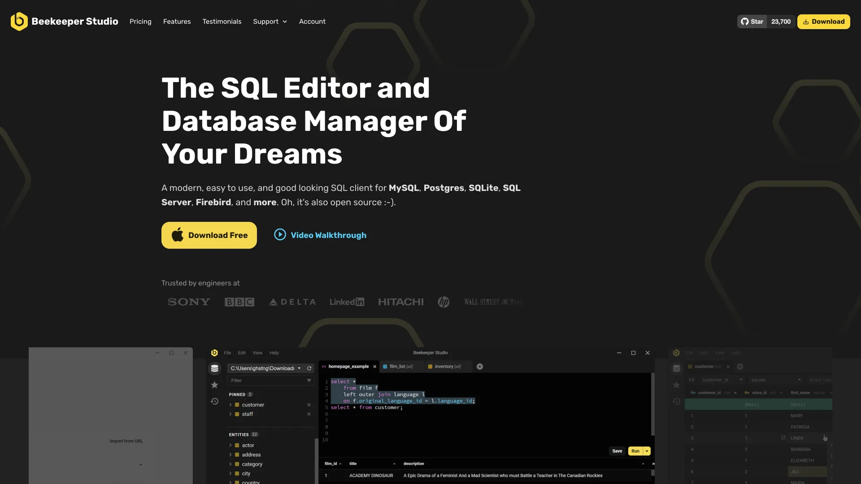Open the Edit menu in app window
Image resolution: width=861 pixels, height=484 pixels.
(x=242, y=353)
